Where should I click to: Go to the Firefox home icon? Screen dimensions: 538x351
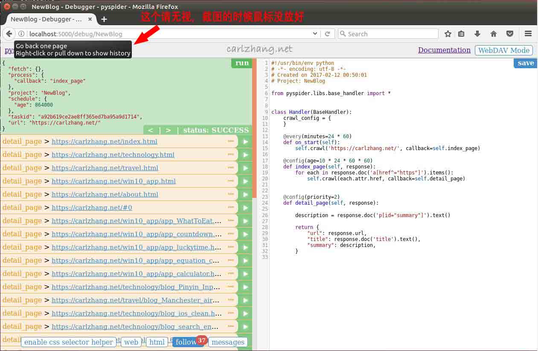494,34
